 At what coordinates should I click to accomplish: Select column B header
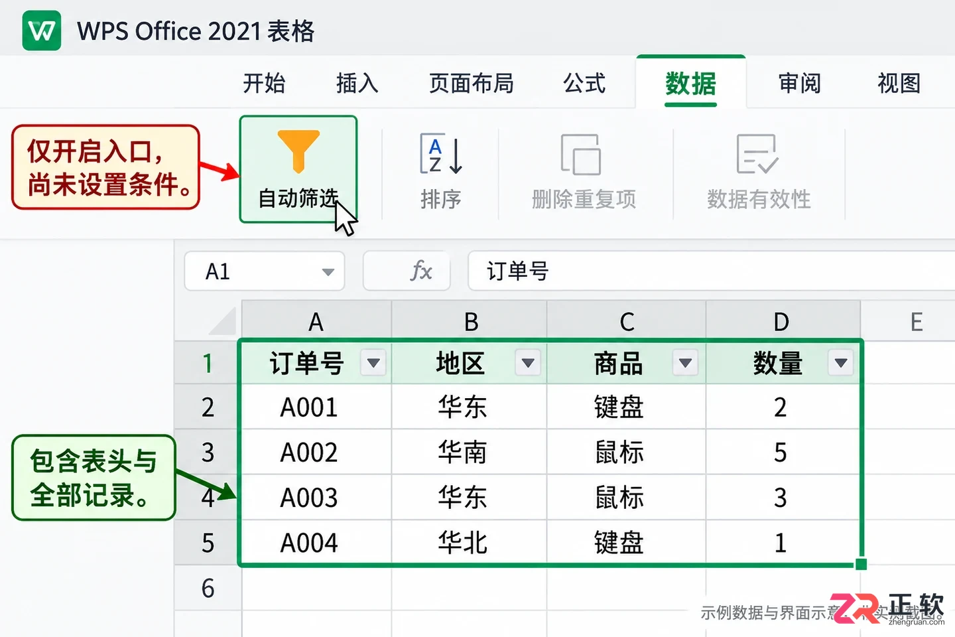point(470,321)
